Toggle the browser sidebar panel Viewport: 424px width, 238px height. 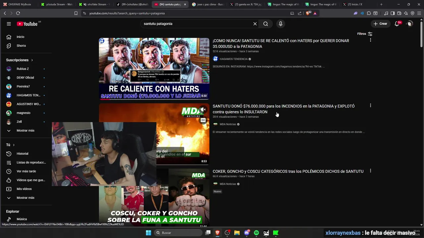pos(393,13)
